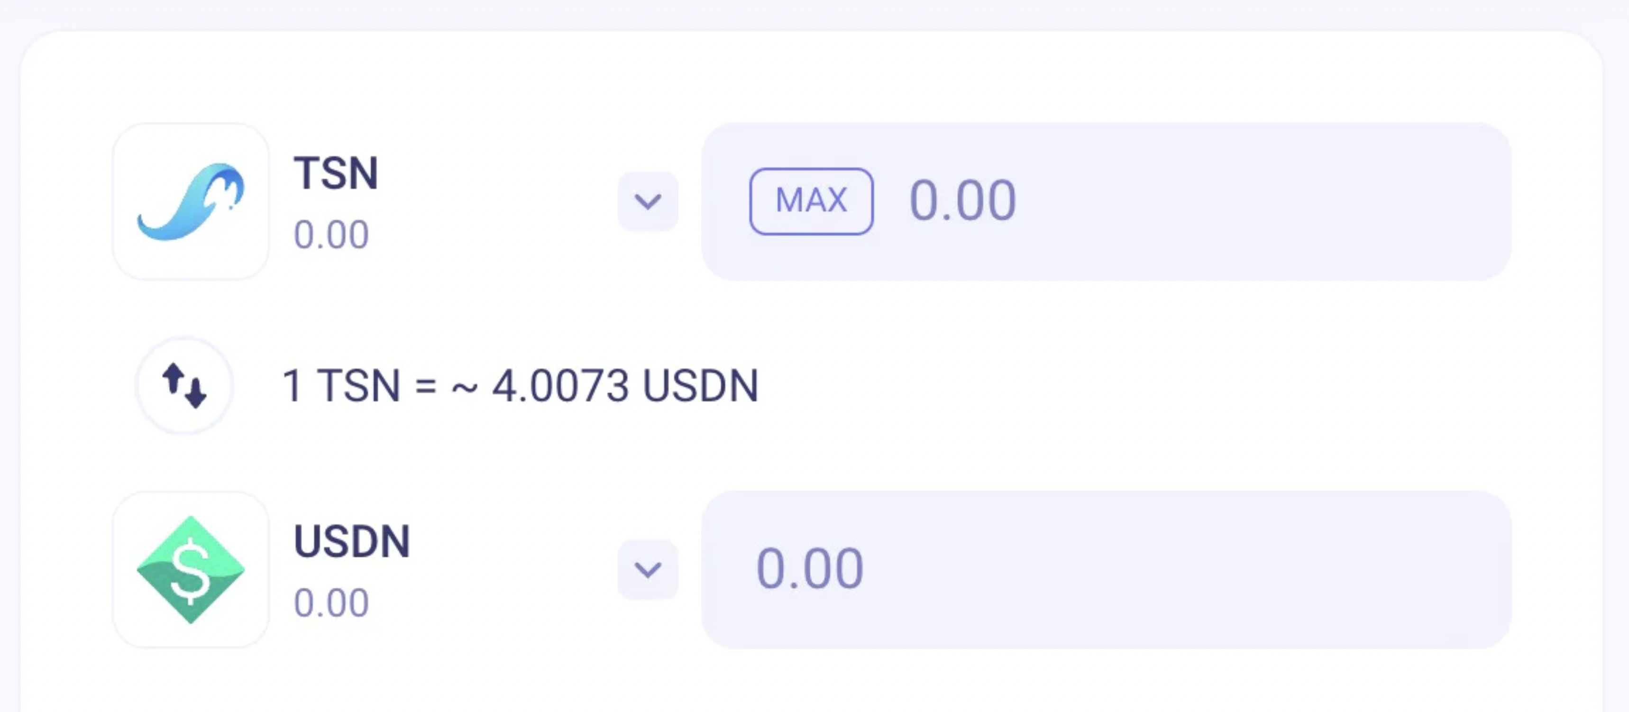Select the USDN balance 0.00 under its name

pyautogui.click(x=331, y=602)
